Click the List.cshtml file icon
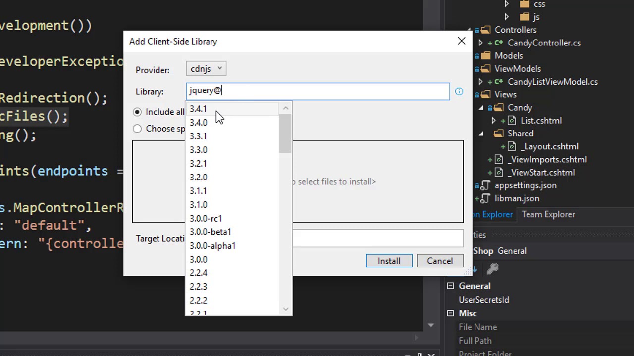The width and height of the screenshot is (634, 356). [512, 121]
